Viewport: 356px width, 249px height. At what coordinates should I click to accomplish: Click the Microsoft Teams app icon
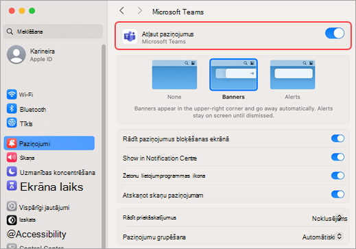[x=130, y=36]
